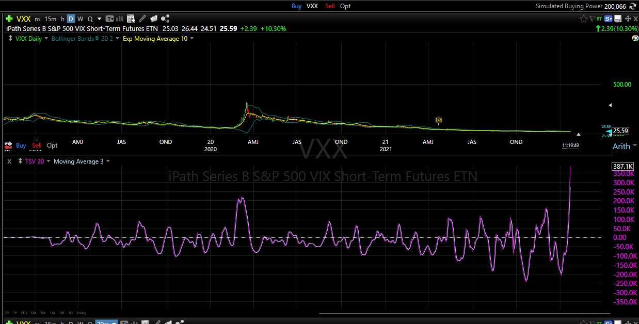Switch chart to quarterly 'Q' timeframe
The height and width of the screenshot is (324, 639).
tap(90, 19)
